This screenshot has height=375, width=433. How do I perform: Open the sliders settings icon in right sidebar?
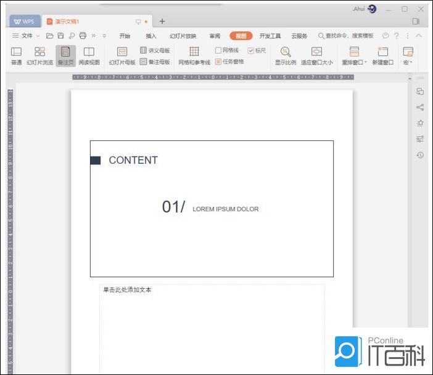coord(420,139)
